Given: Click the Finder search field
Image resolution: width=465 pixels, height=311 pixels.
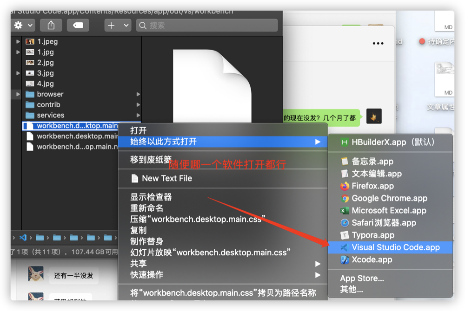Looking at the screenshot, I should 207,26.
